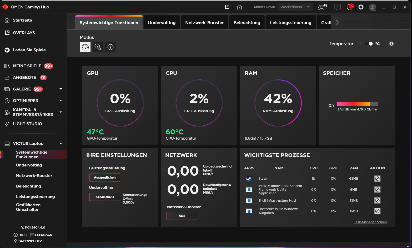The height and width of the screenshot is (248, 412).
Task: Click the mode info icon
Action: (110, 47)
